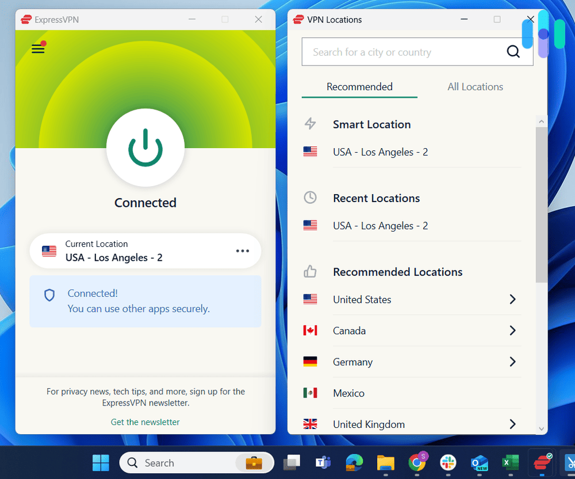
Task: Expand the Germany location list
Action: tap(511, 362)
